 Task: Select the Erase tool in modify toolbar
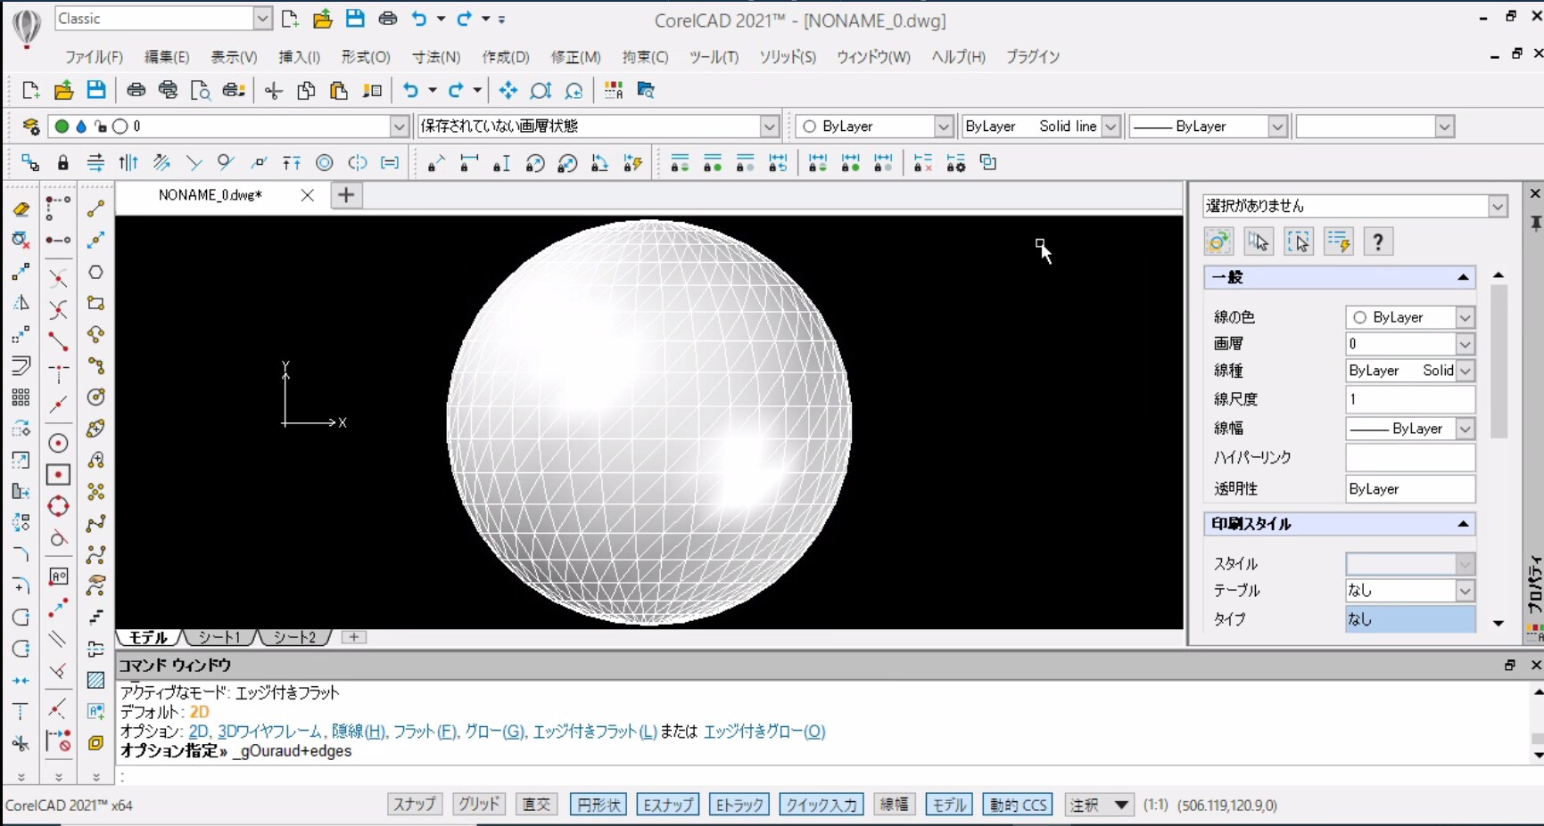[21, 209]
